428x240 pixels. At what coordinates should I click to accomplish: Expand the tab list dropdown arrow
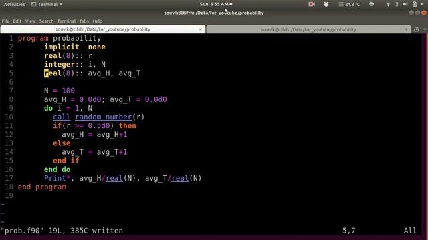[425, 29]
